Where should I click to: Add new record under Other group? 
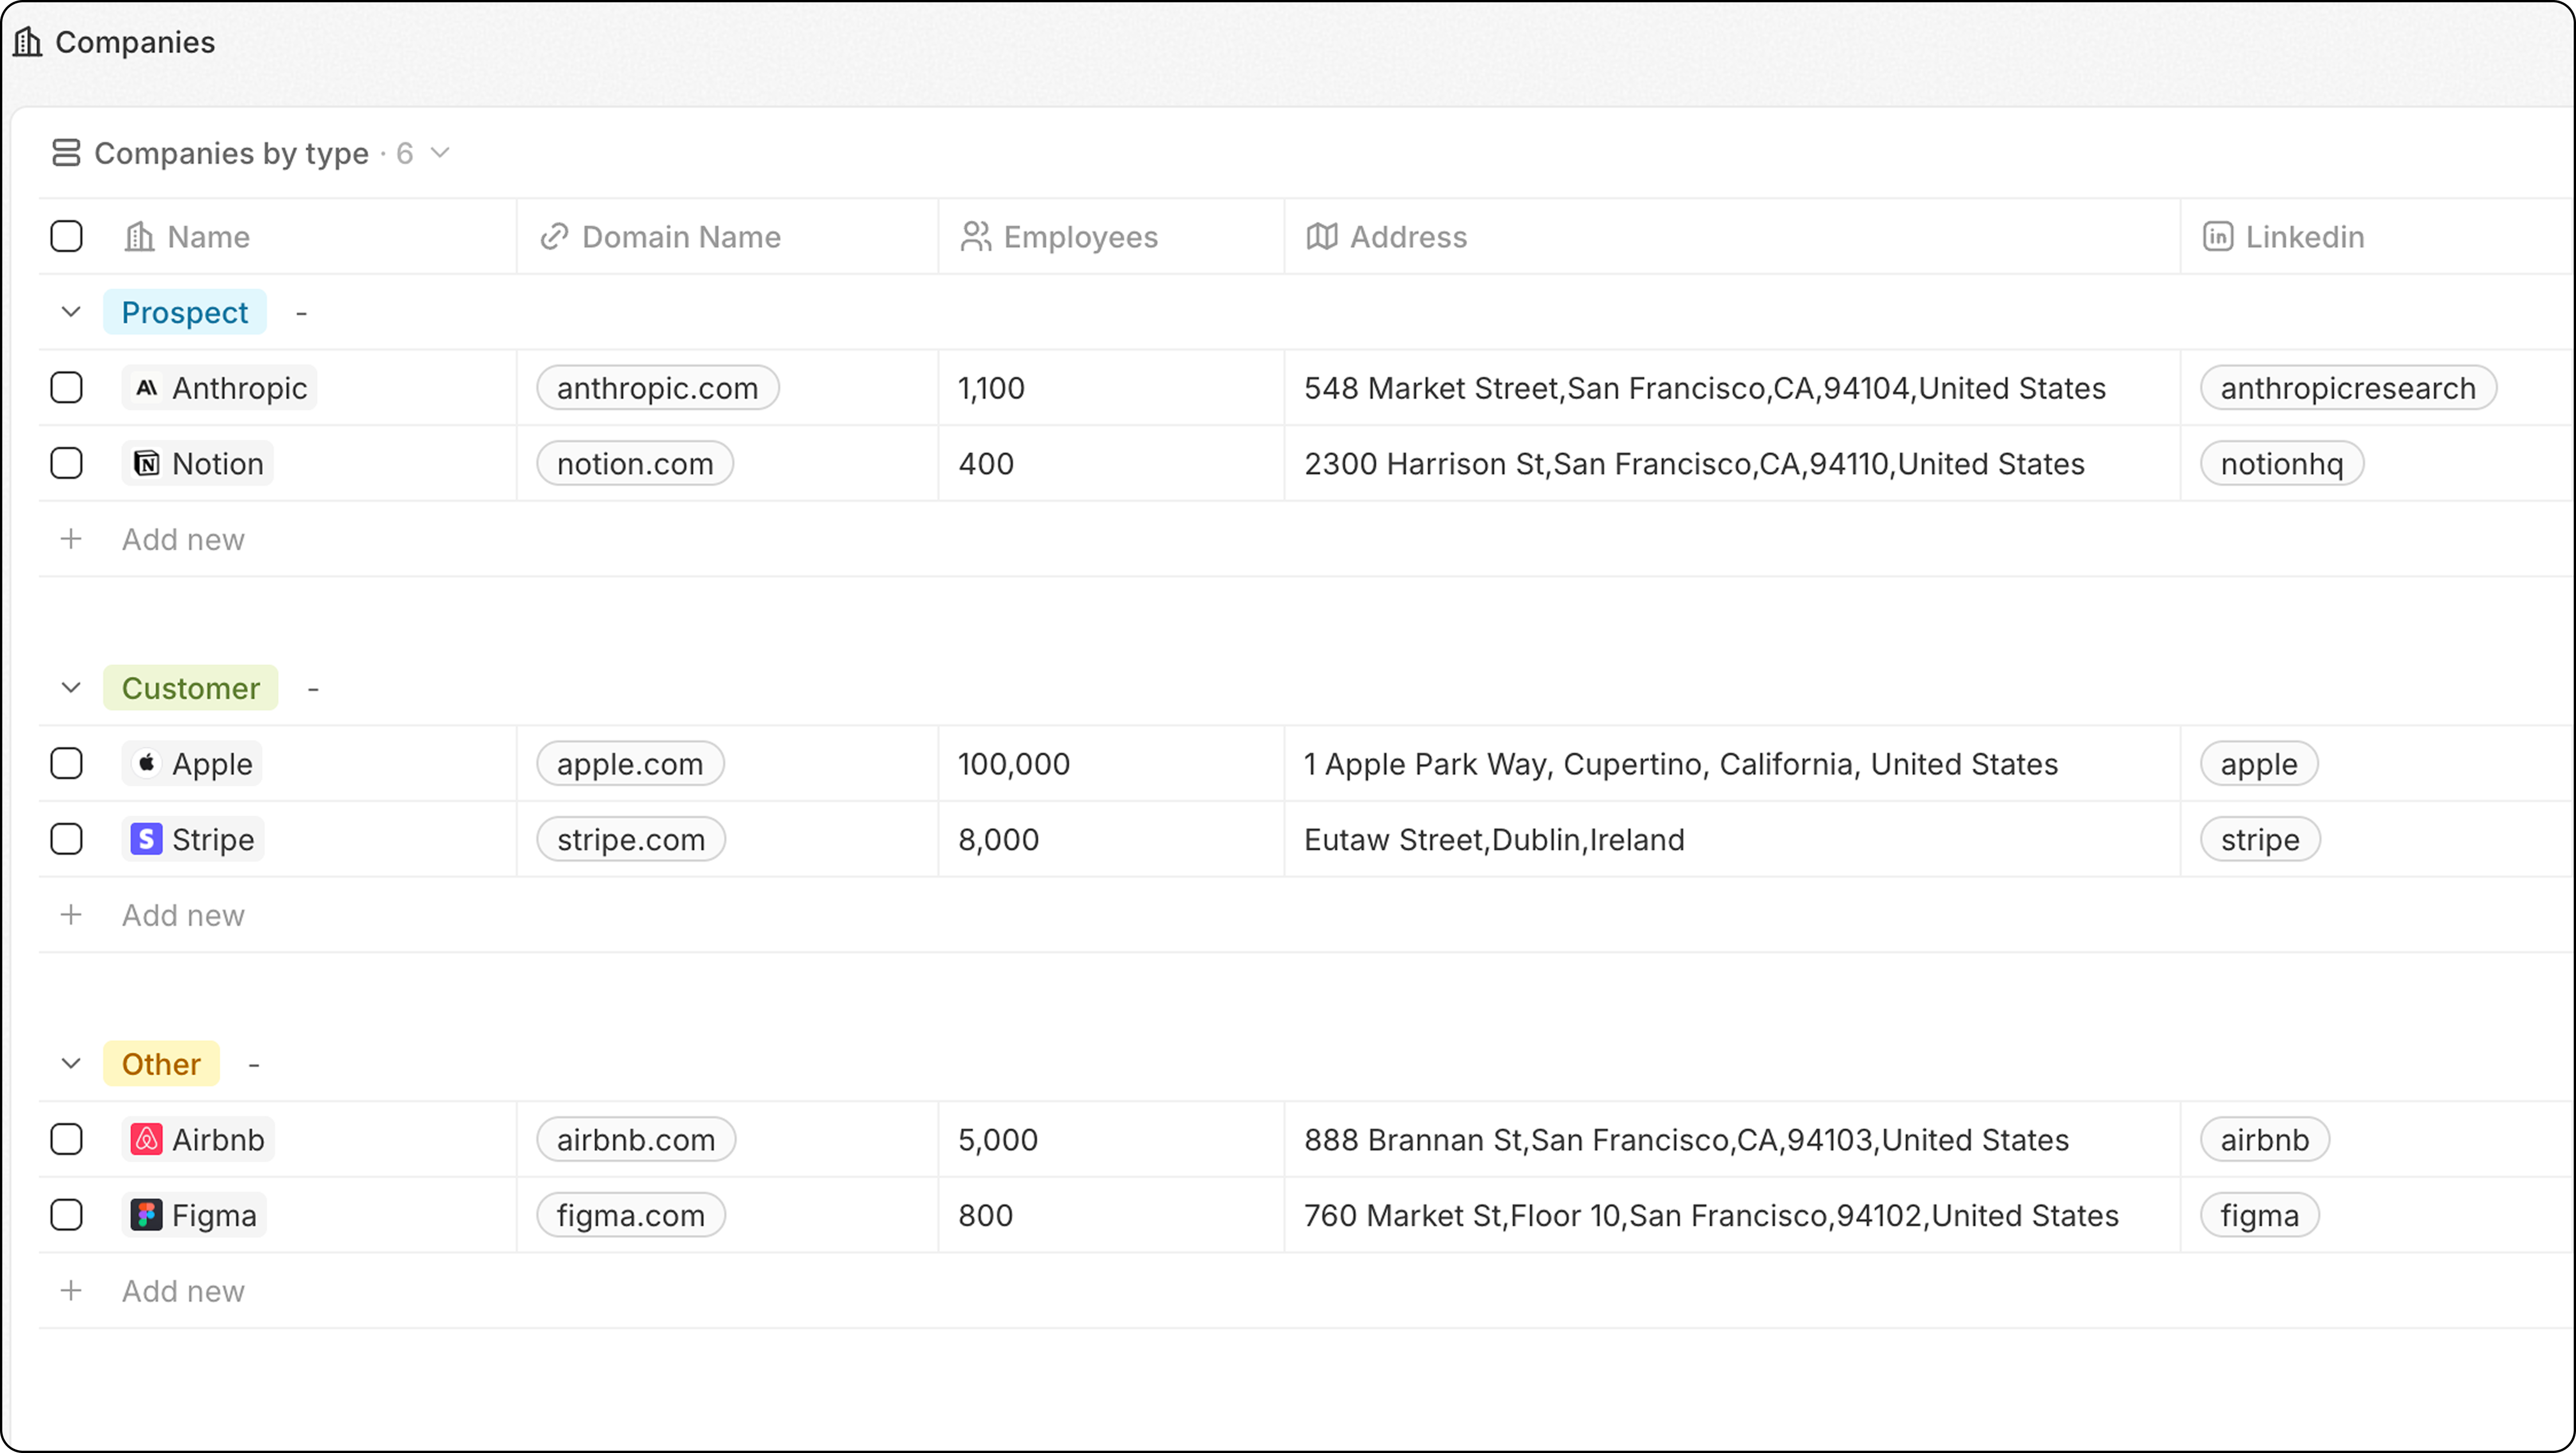pyautogui.click(x=182, y=1291)
